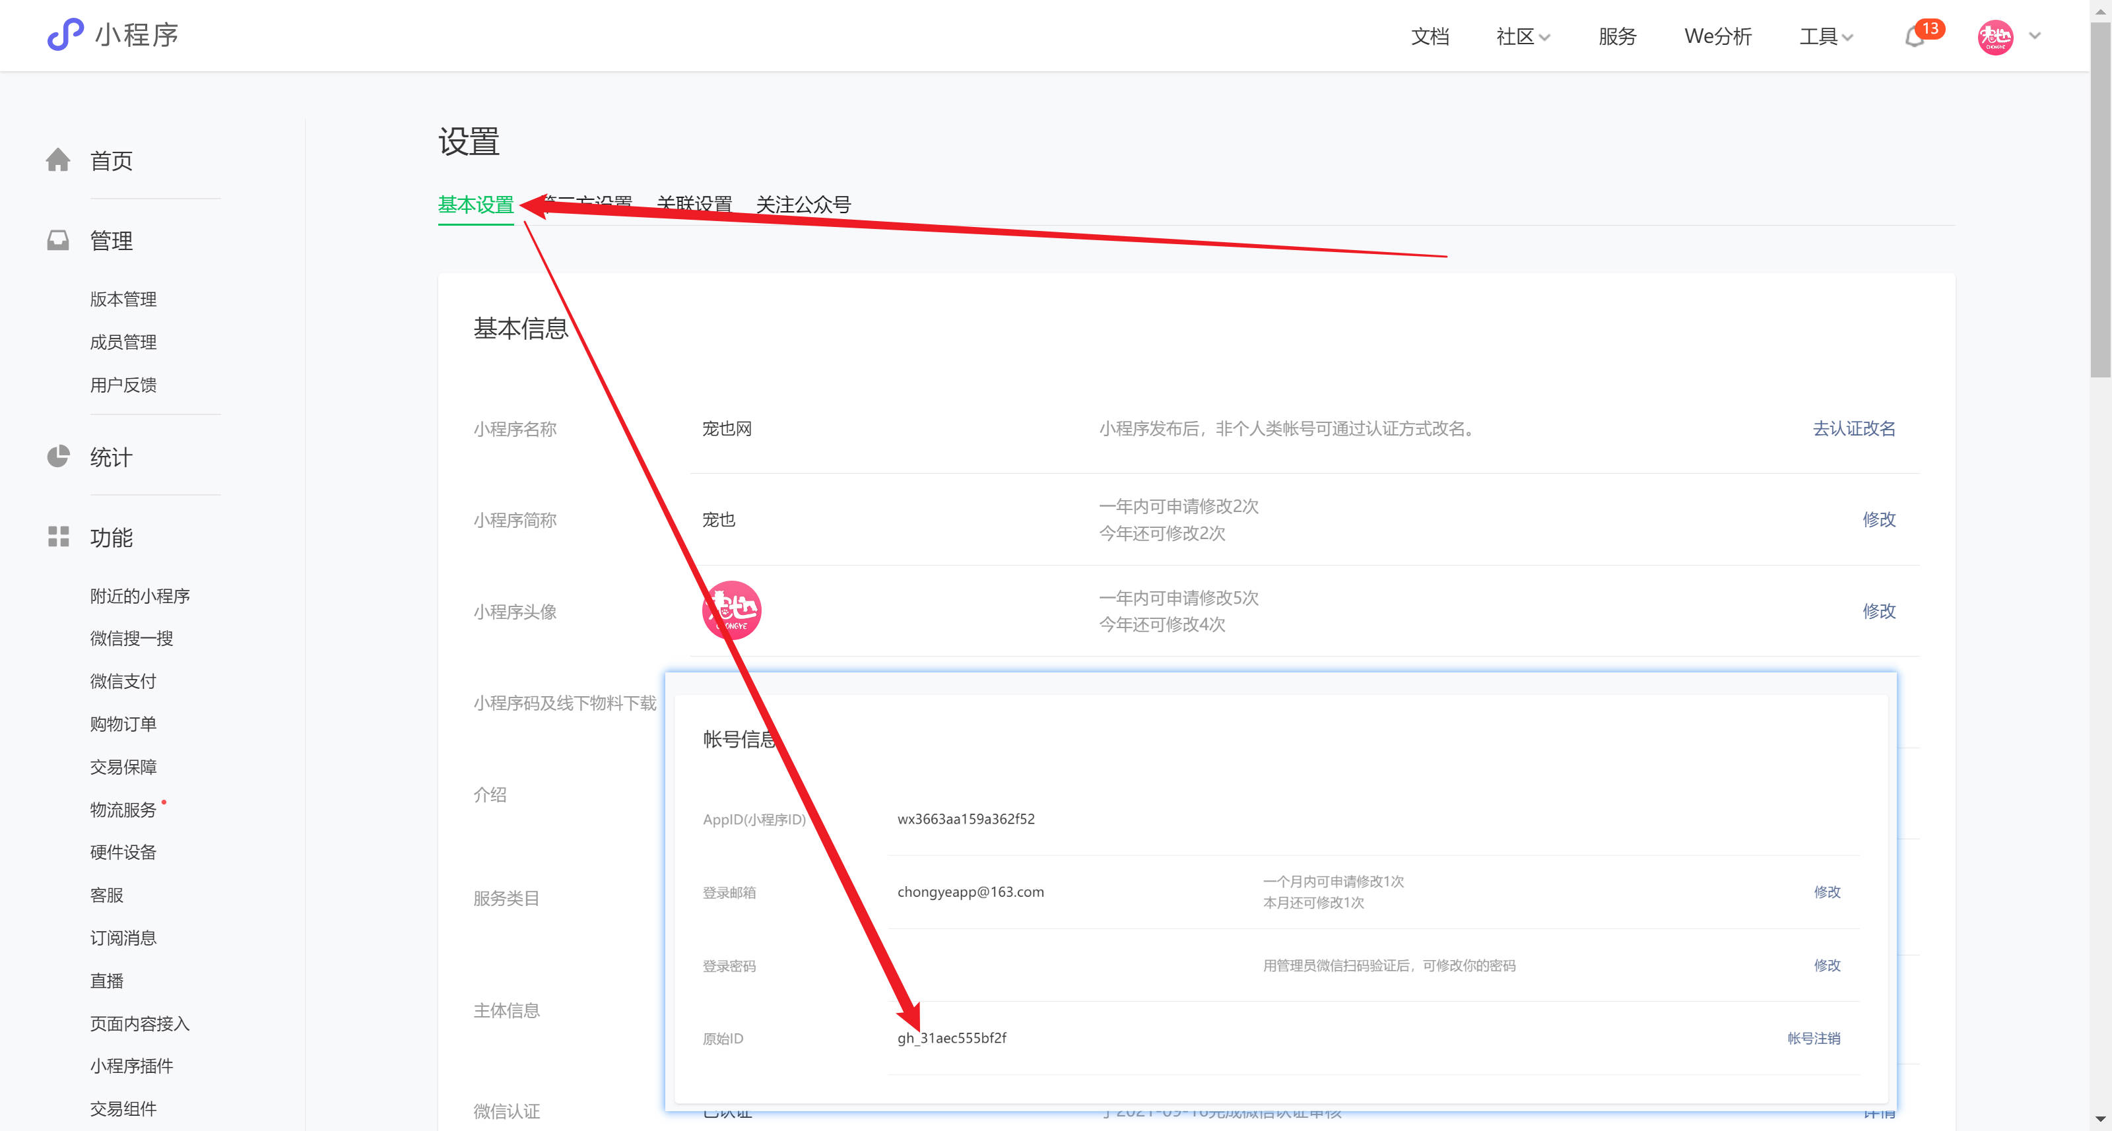Click 修改 for 登录密码
2112x1131 pixels.
(1827, 965)
